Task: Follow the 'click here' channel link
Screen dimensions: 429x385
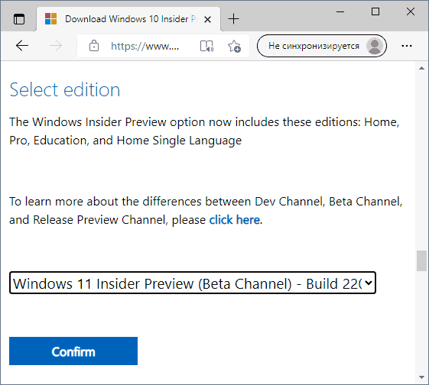Action: click(235, 220)
